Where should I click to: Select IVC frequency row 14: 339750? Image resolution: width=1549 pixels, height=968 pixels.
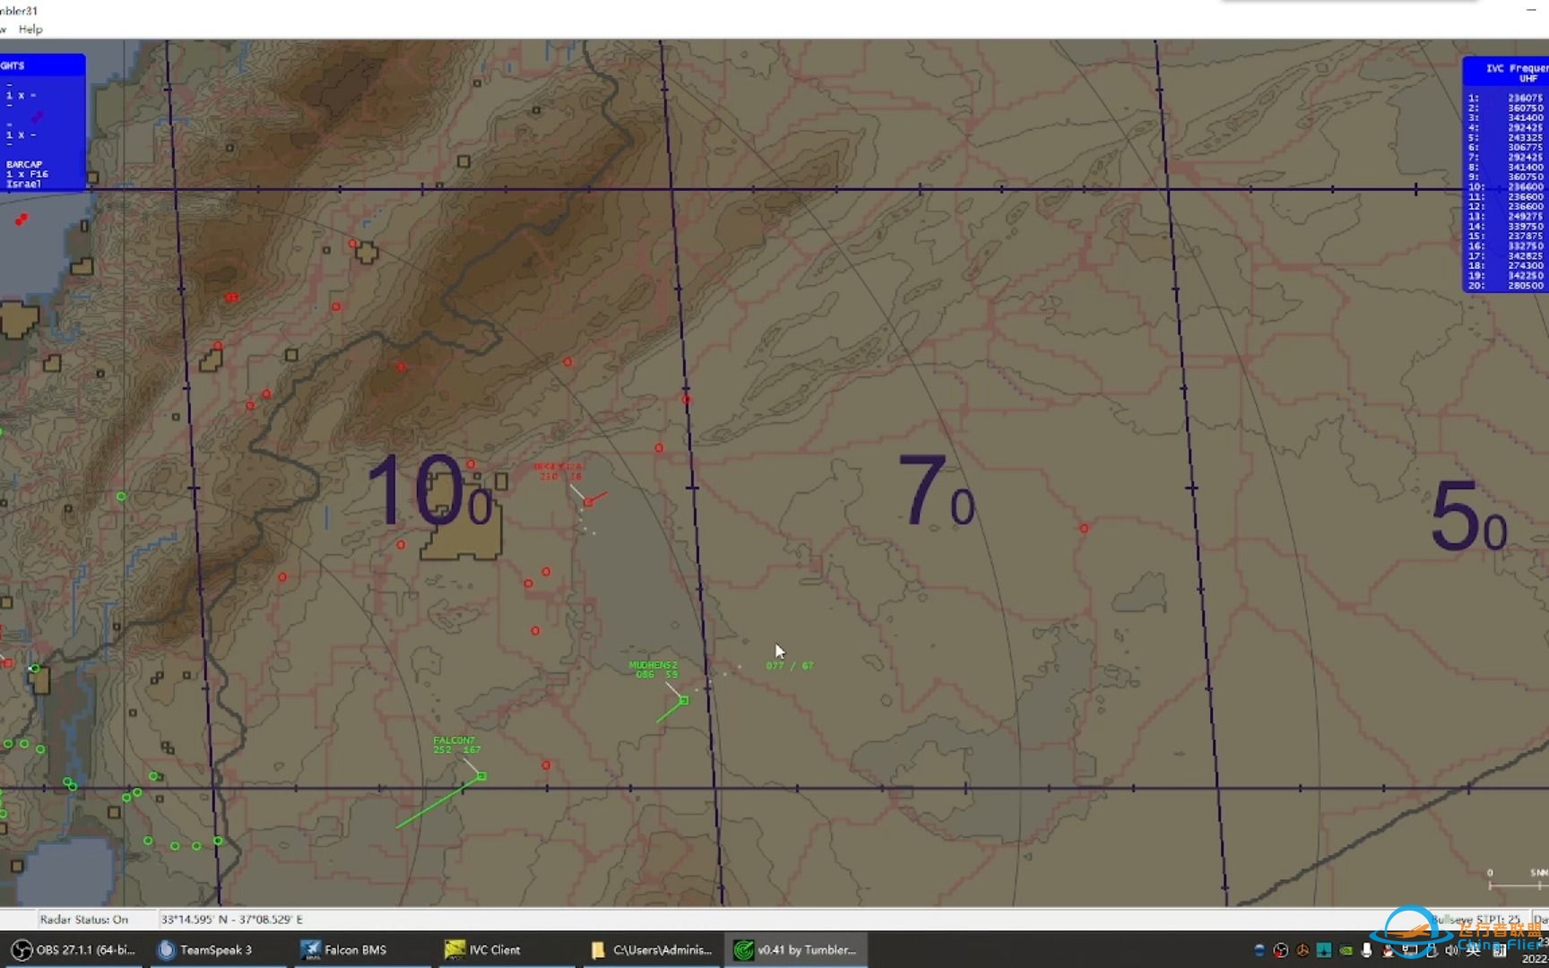click(1505, 226)
